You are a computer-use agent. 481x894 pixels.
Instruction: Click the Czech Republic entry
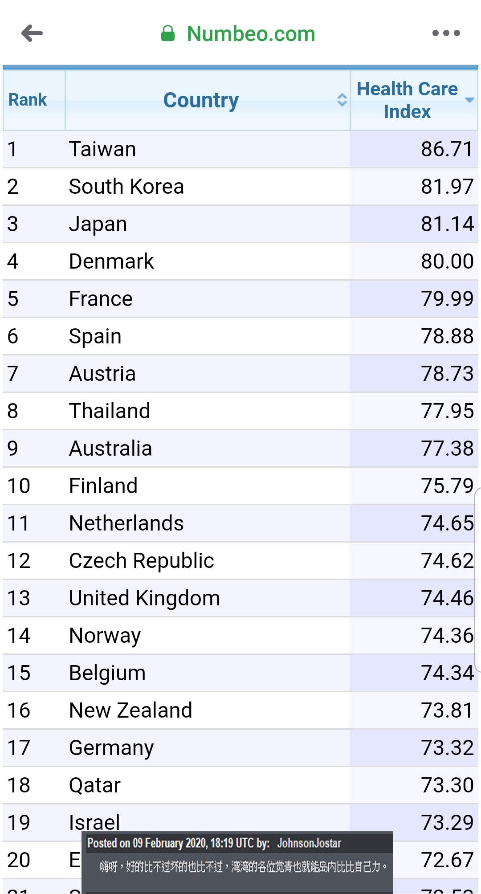tap(142, 561)
